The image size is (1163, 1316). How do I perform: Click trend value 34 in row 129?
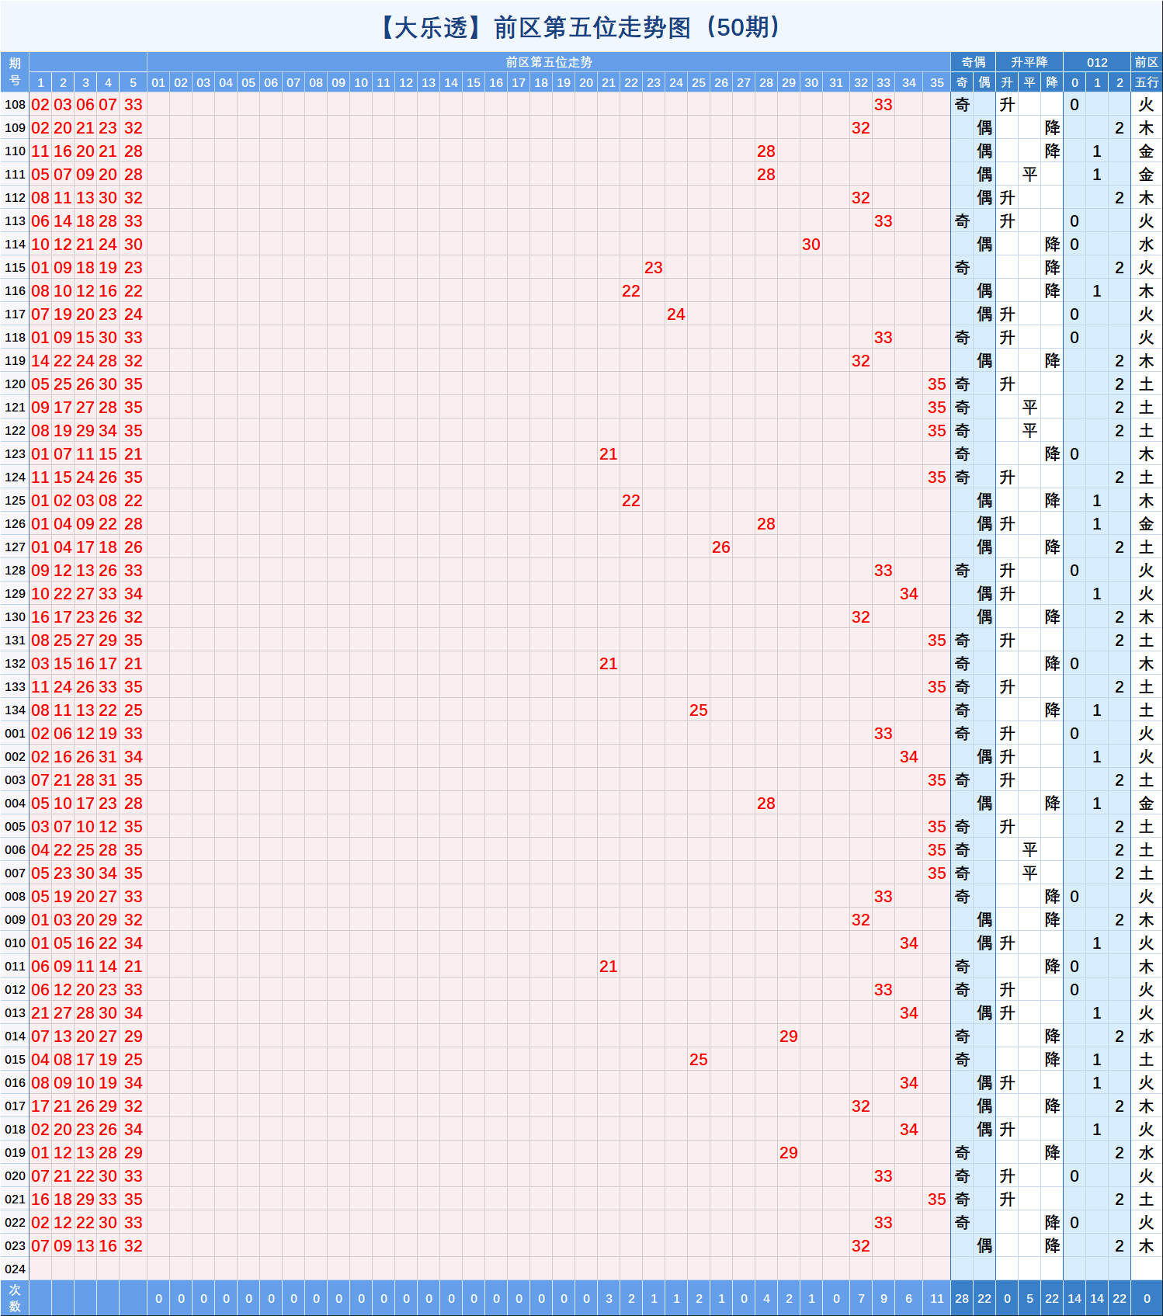click(x=909, y=593)
